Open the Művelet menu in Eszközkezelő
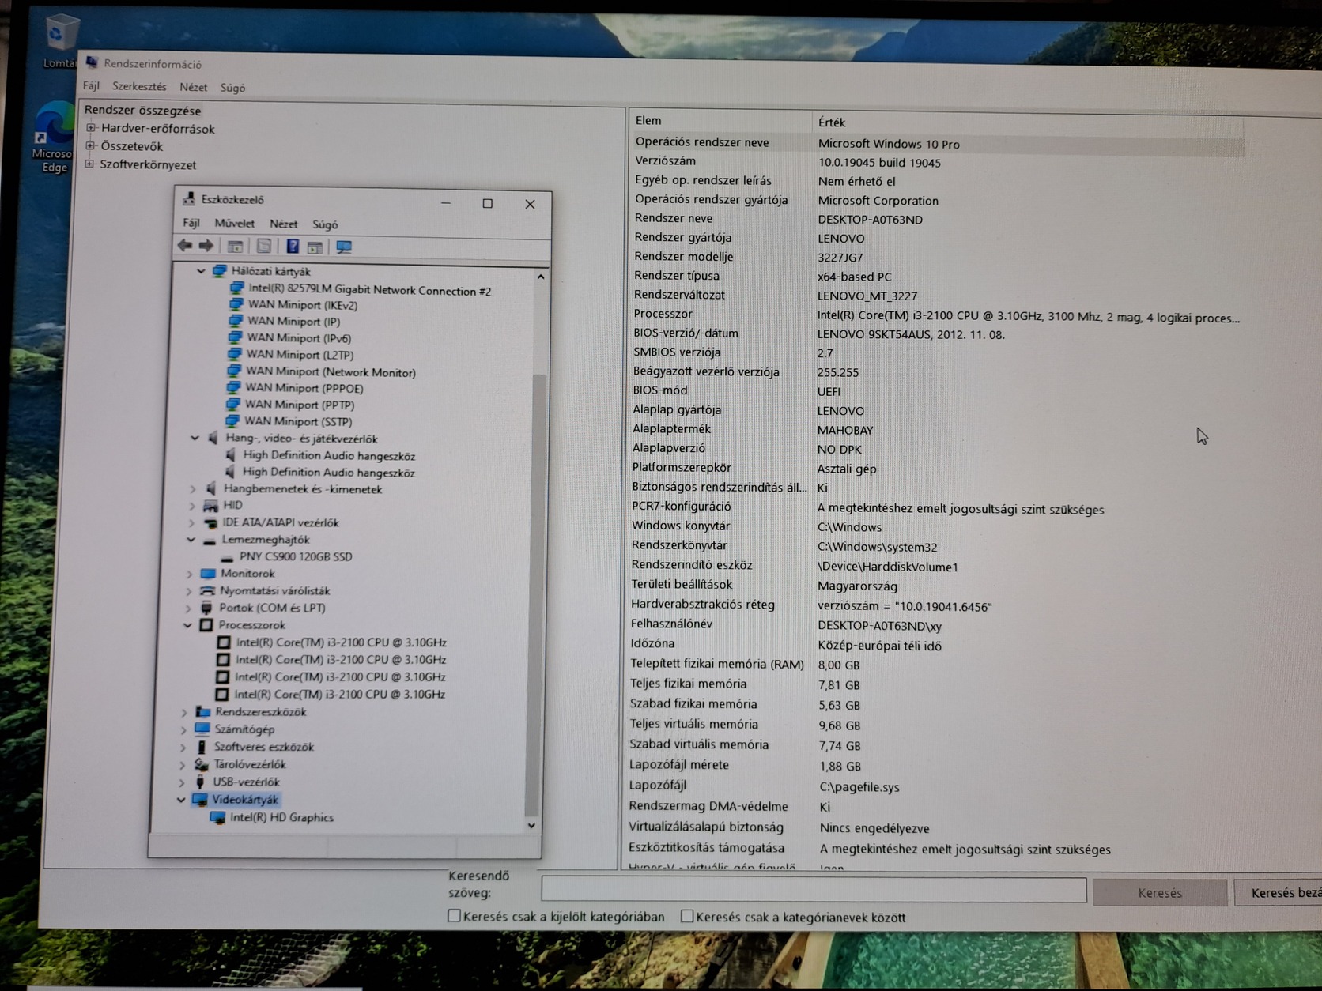 click(235, 224)
